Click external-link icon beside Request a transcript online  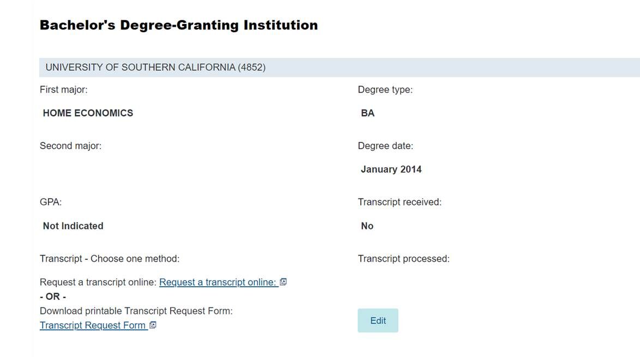click(283, 282)
